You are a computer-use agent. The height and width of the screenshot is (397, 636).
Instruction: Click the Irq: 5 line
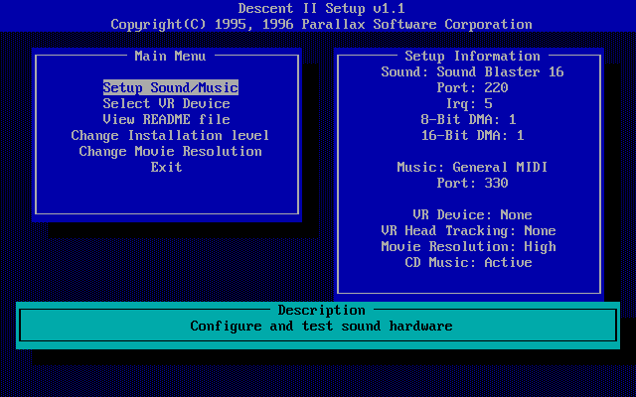pyautogui.click(x=469, y=103)
